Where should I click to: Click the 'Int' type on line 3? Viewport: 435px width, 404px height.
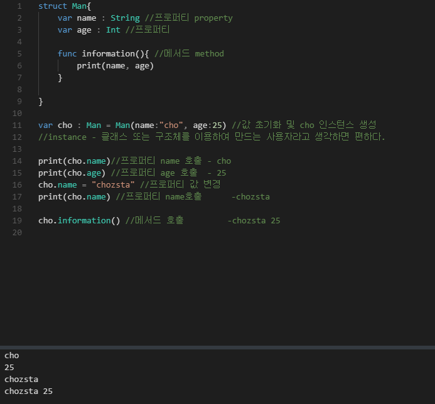[113, 30]
